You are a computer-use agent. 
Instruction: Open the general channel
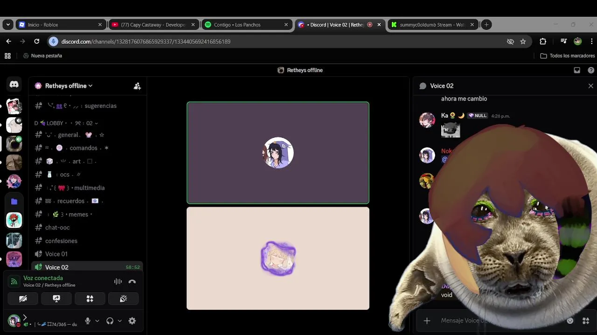click(x=87, y=135)
